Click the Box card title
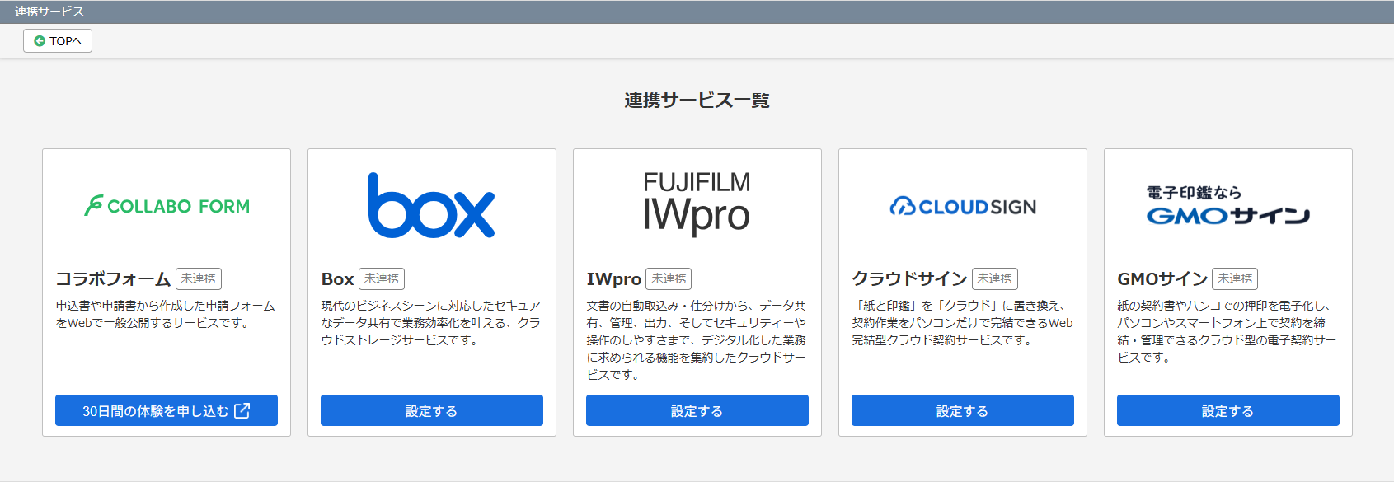 (x=338, y=279)
